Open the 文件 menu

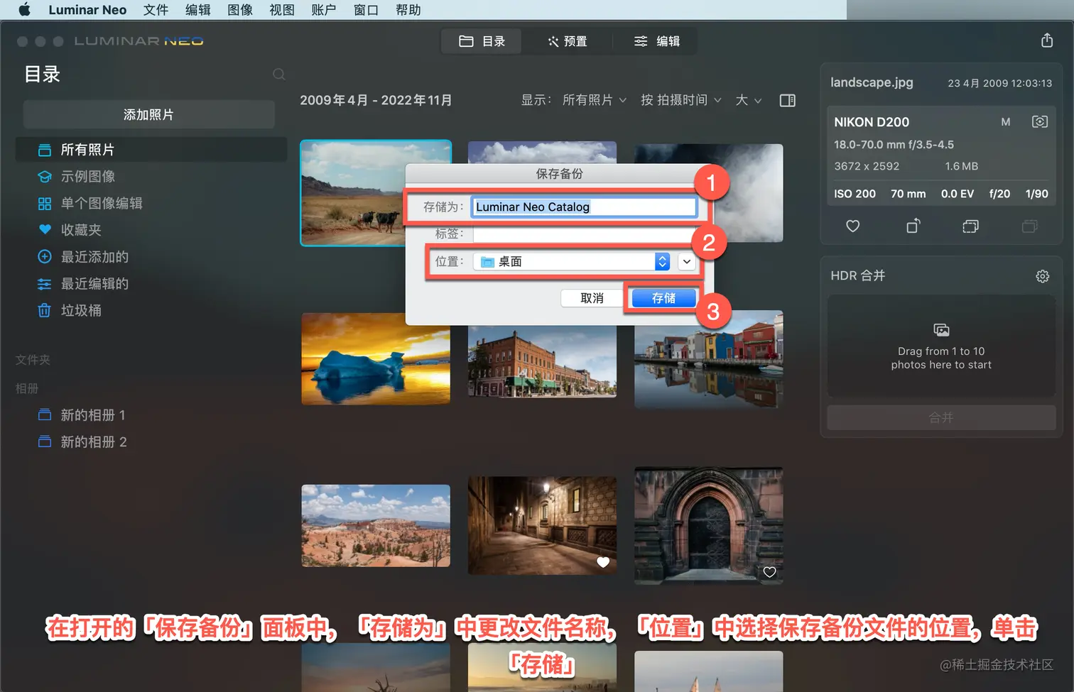click(156, 10)
